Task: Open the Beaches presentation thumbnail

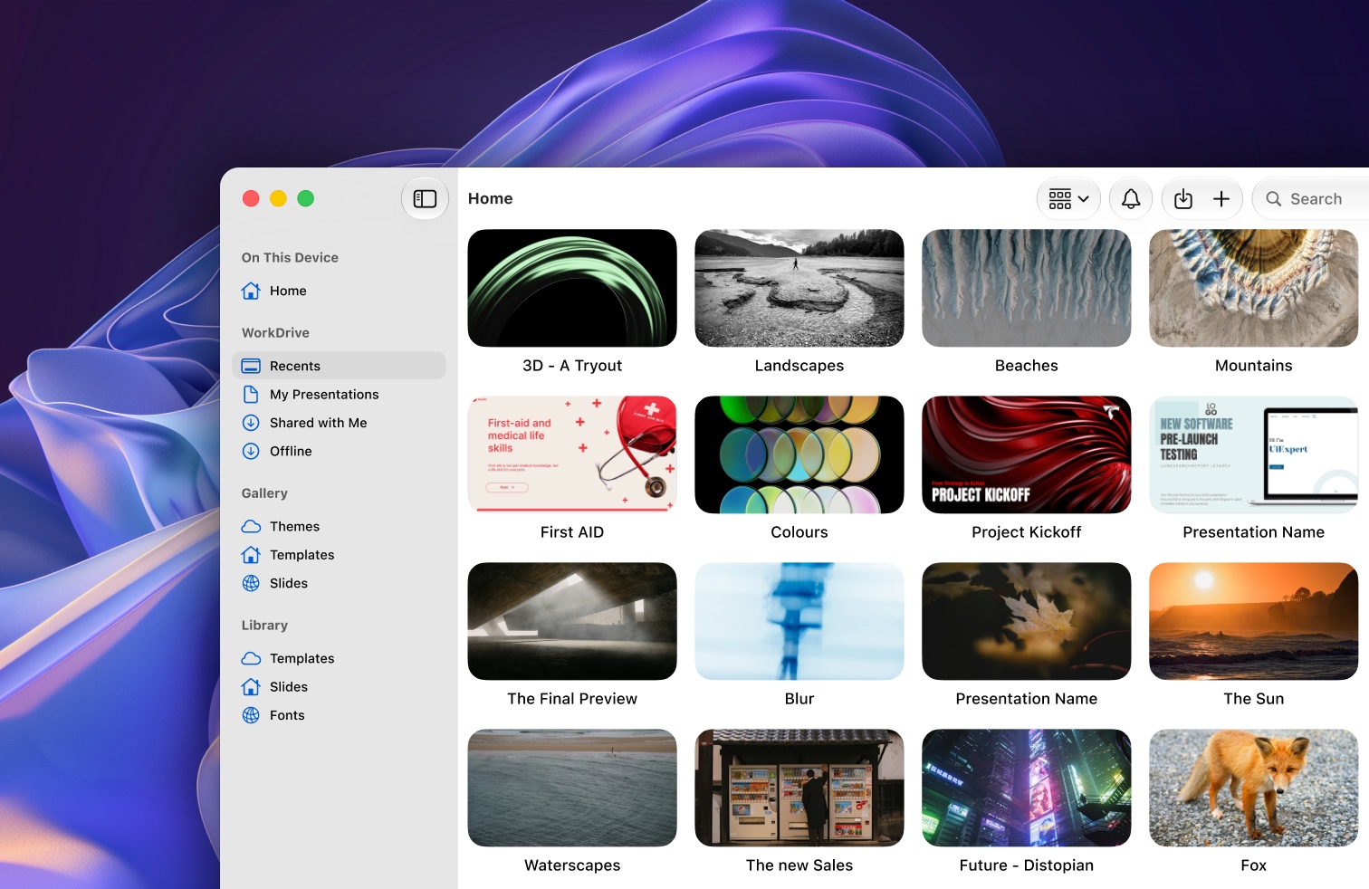Action: point(1027,288)
